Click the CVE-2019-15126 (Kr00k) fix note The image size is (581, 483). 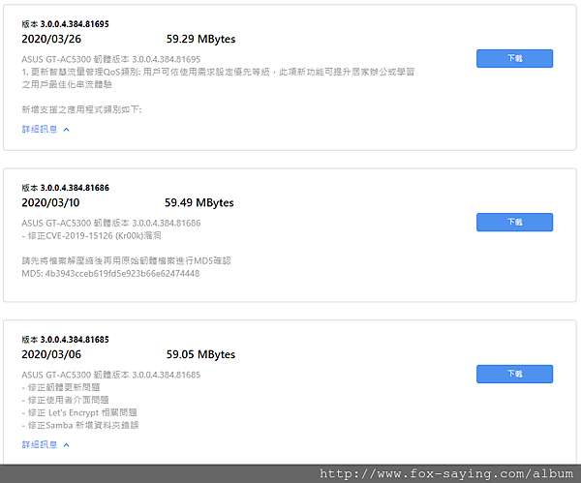[x=91, y=236]
